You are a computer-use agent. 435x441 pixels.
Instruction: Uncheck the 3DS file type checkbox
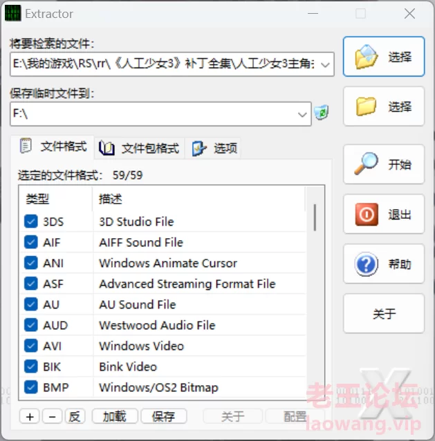(x=30, y=222)
